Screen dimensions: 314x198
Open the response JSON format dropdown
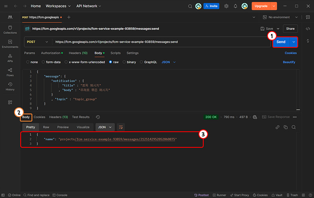(x=105, y=127)
